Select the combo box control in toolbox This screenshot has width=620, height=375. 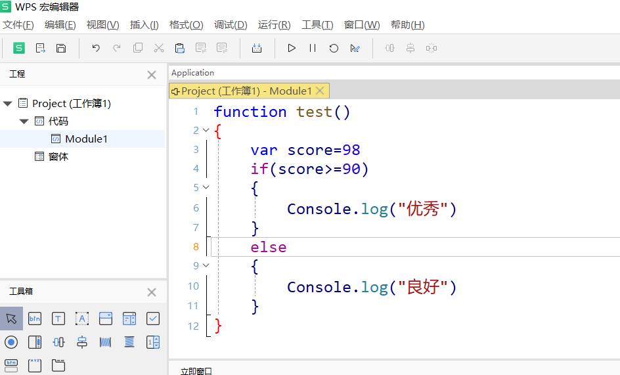106,319
